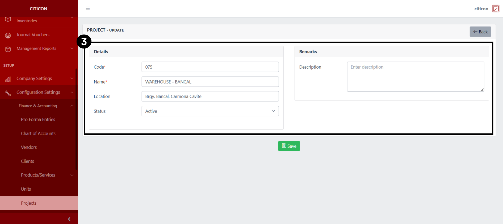Collapse the Finance & Accounting section
The height and width of the screenshot is (224, 503).
tap(72, 106)
